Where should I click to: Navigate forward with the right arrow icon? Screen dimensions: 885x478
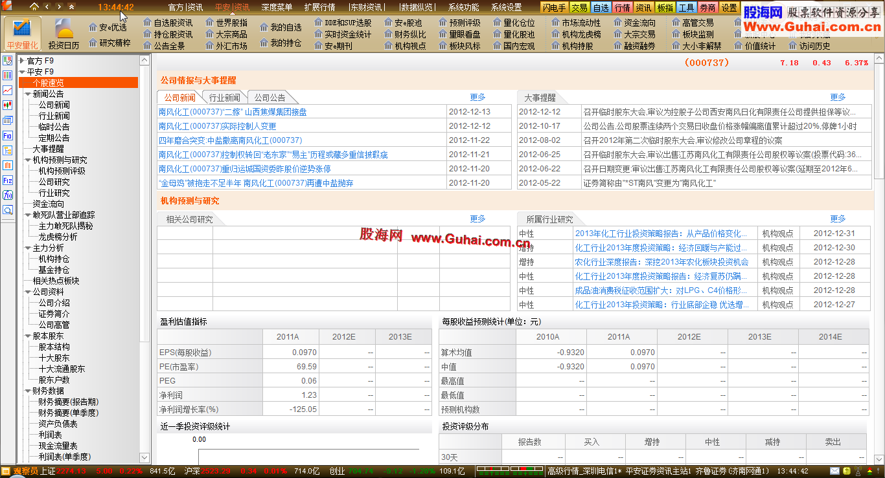(59, 7)
